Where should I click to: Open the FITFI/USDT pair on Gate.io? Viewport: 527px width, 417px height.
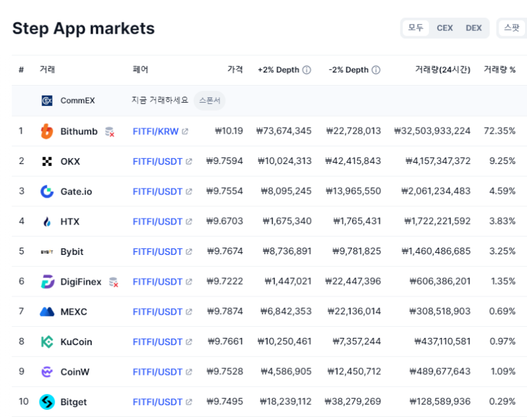tap(157, 192)
